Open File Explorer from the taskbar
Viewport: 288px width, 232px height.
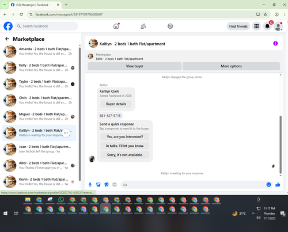click(x=28, y=200)
